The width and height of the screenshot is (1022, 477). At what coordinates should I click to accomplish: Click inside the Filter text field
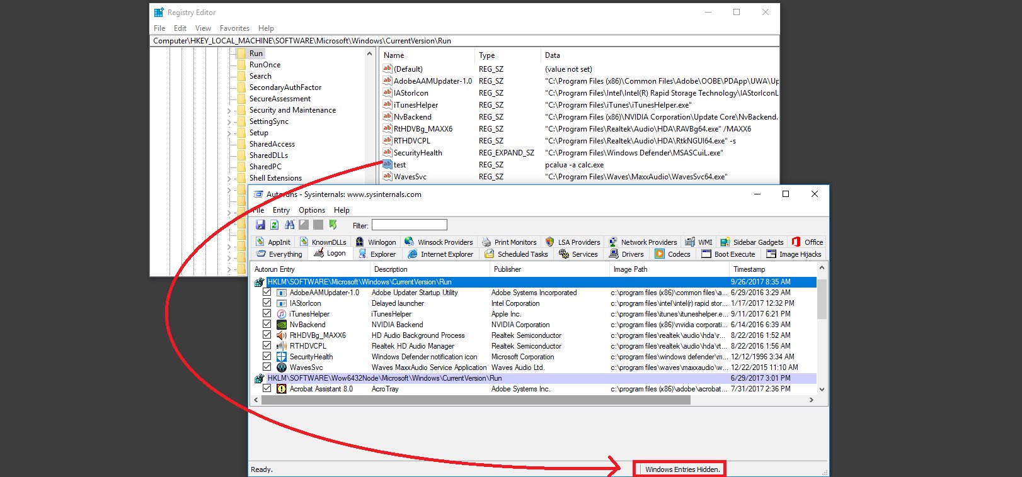click(410, 225)
